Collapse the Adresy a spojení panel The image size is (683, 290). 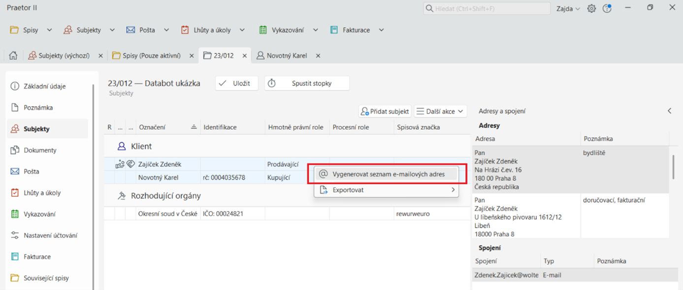pyautogui.click(x=669, y=111)
